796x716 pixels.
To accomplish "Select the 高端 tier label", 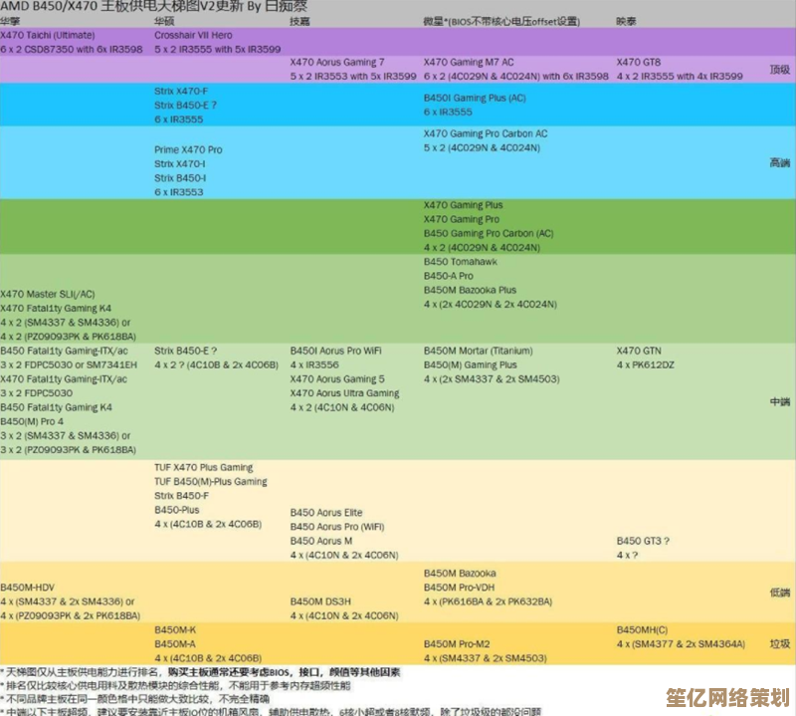I will click(x=780, y=162).
